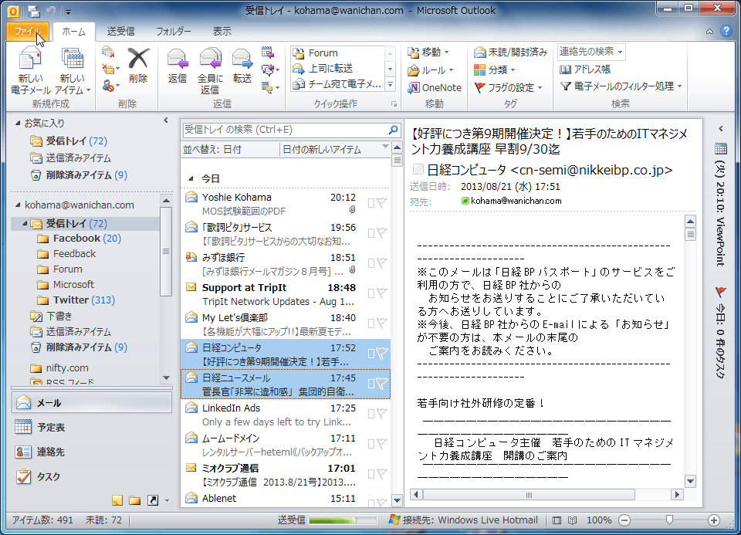Open the 新しいアイテム menu button

[73, 71]
